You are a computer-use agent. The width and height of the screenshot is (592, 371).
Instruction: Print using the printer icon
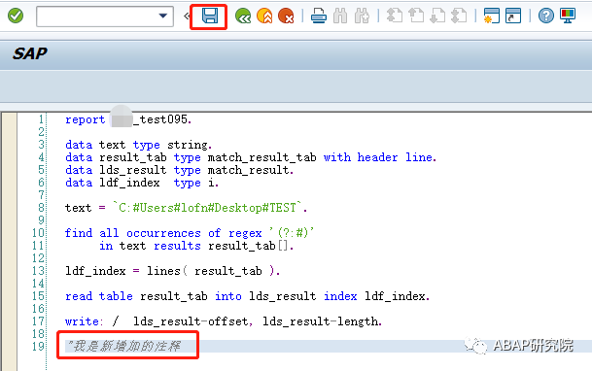pyautogui.click(x=319, y=17)
